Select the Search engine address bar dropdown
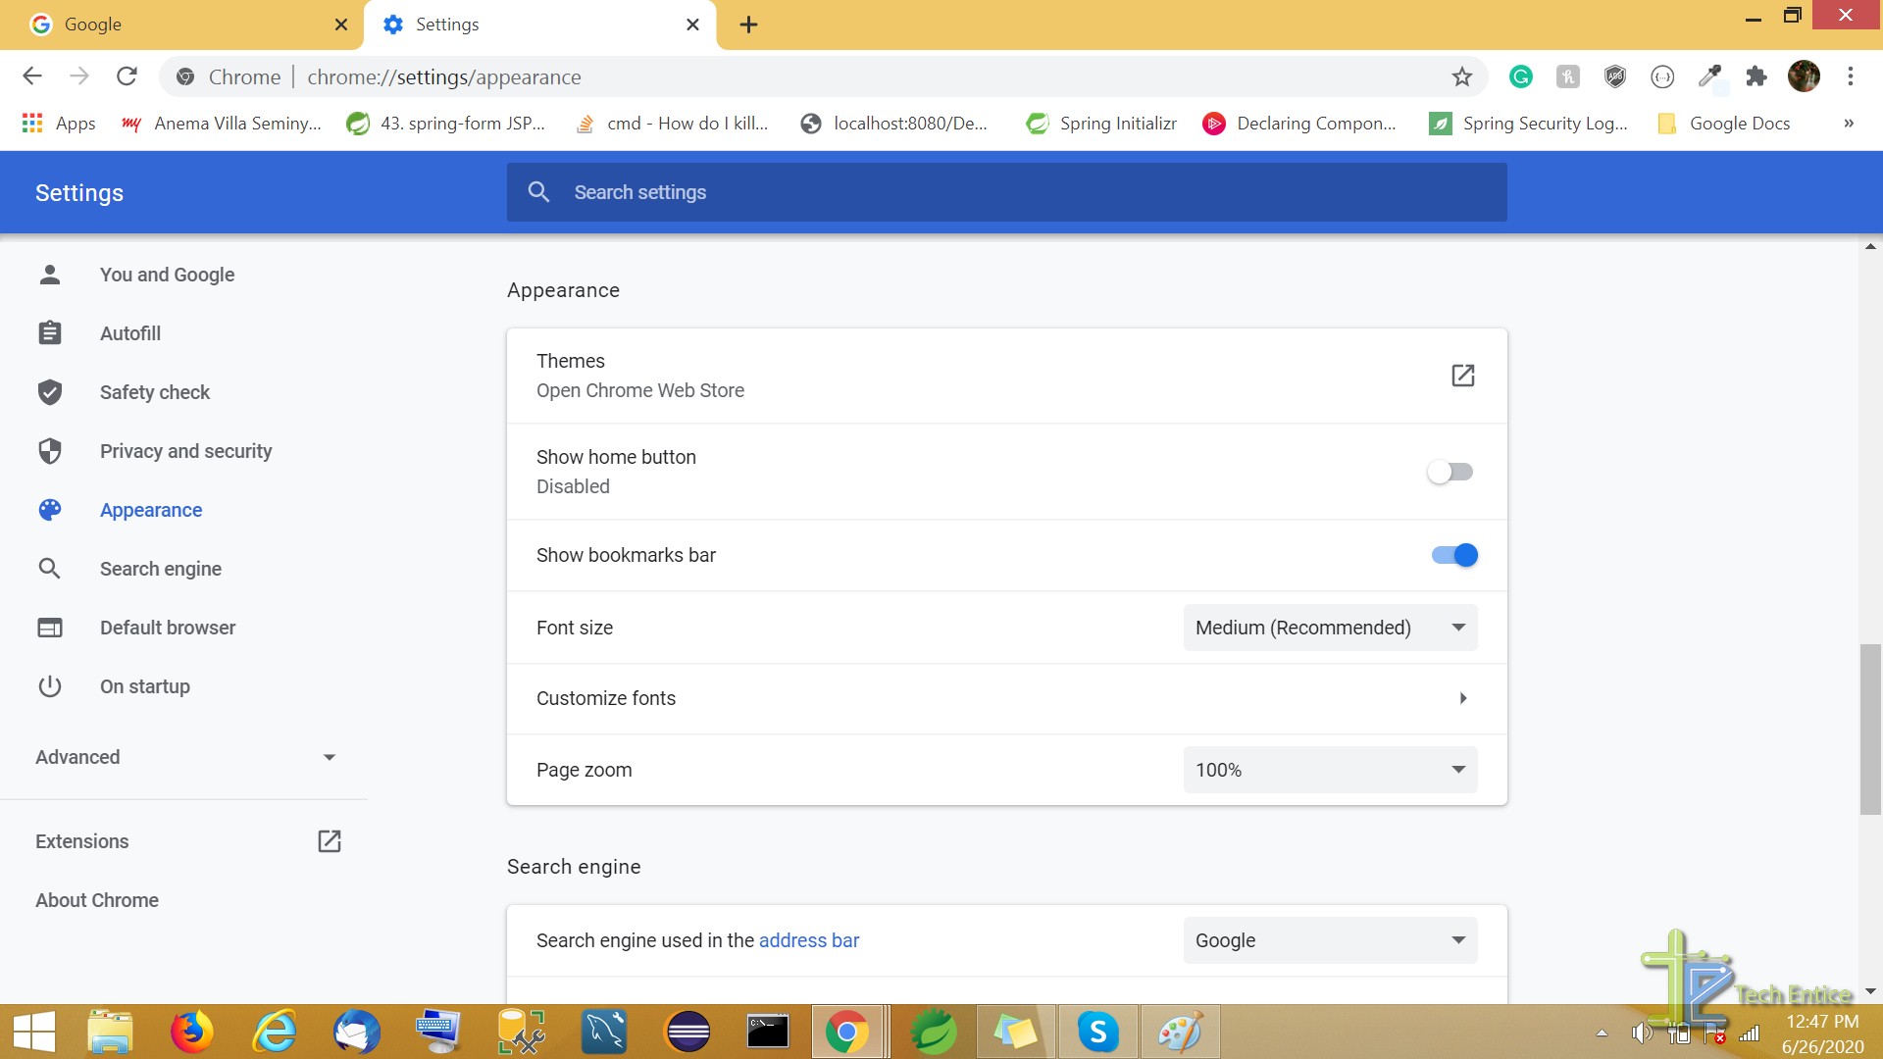This screenshot has width=1883, height=1059. pyautogui.click(x=1330, y=940)
